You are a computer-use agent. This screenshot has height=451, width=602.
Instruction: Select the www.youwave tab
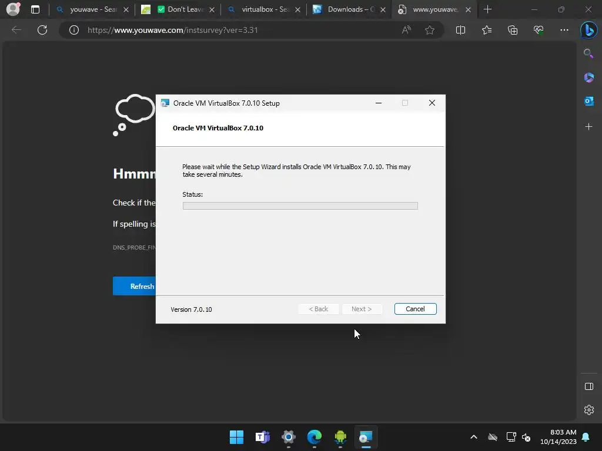tap(434, 9)
